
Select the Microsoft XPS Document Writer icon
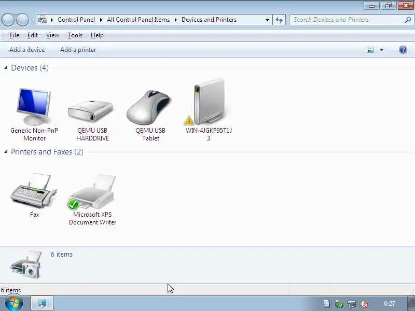[93, 192]
